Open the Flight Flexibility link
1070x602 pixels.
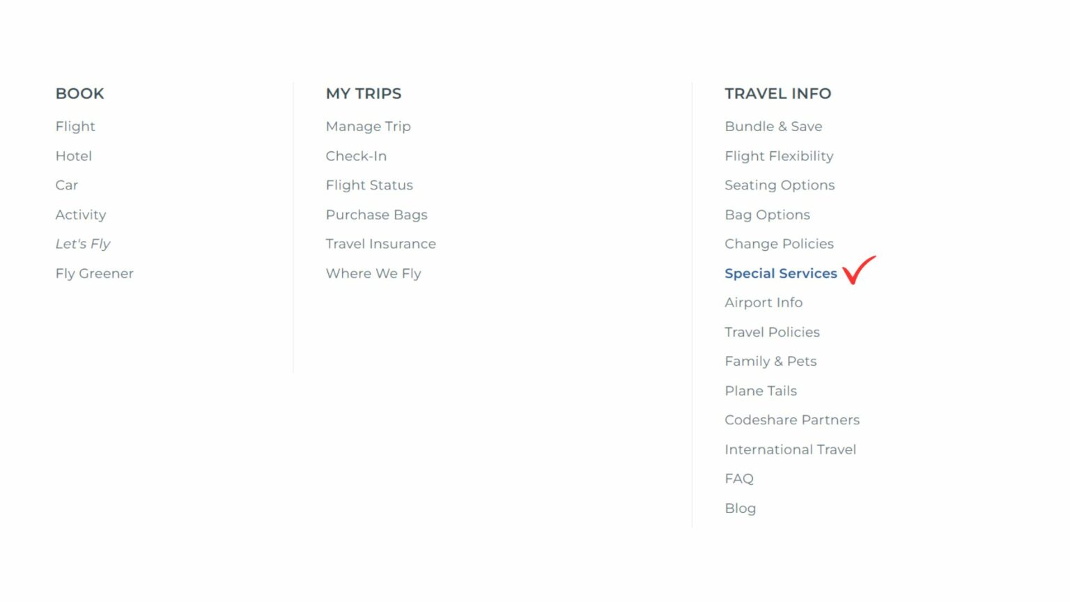[x=779, y=155]
